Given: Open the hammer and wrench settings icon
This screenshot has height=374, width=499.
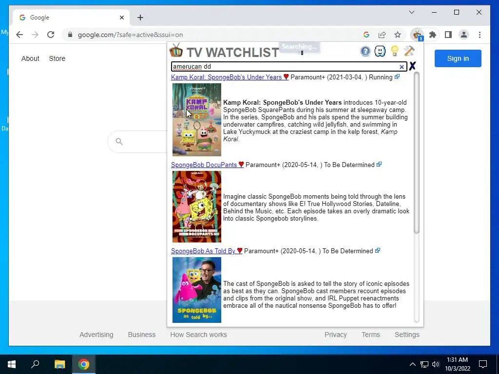Looking at the screenshot, I should tap(409, 51).
